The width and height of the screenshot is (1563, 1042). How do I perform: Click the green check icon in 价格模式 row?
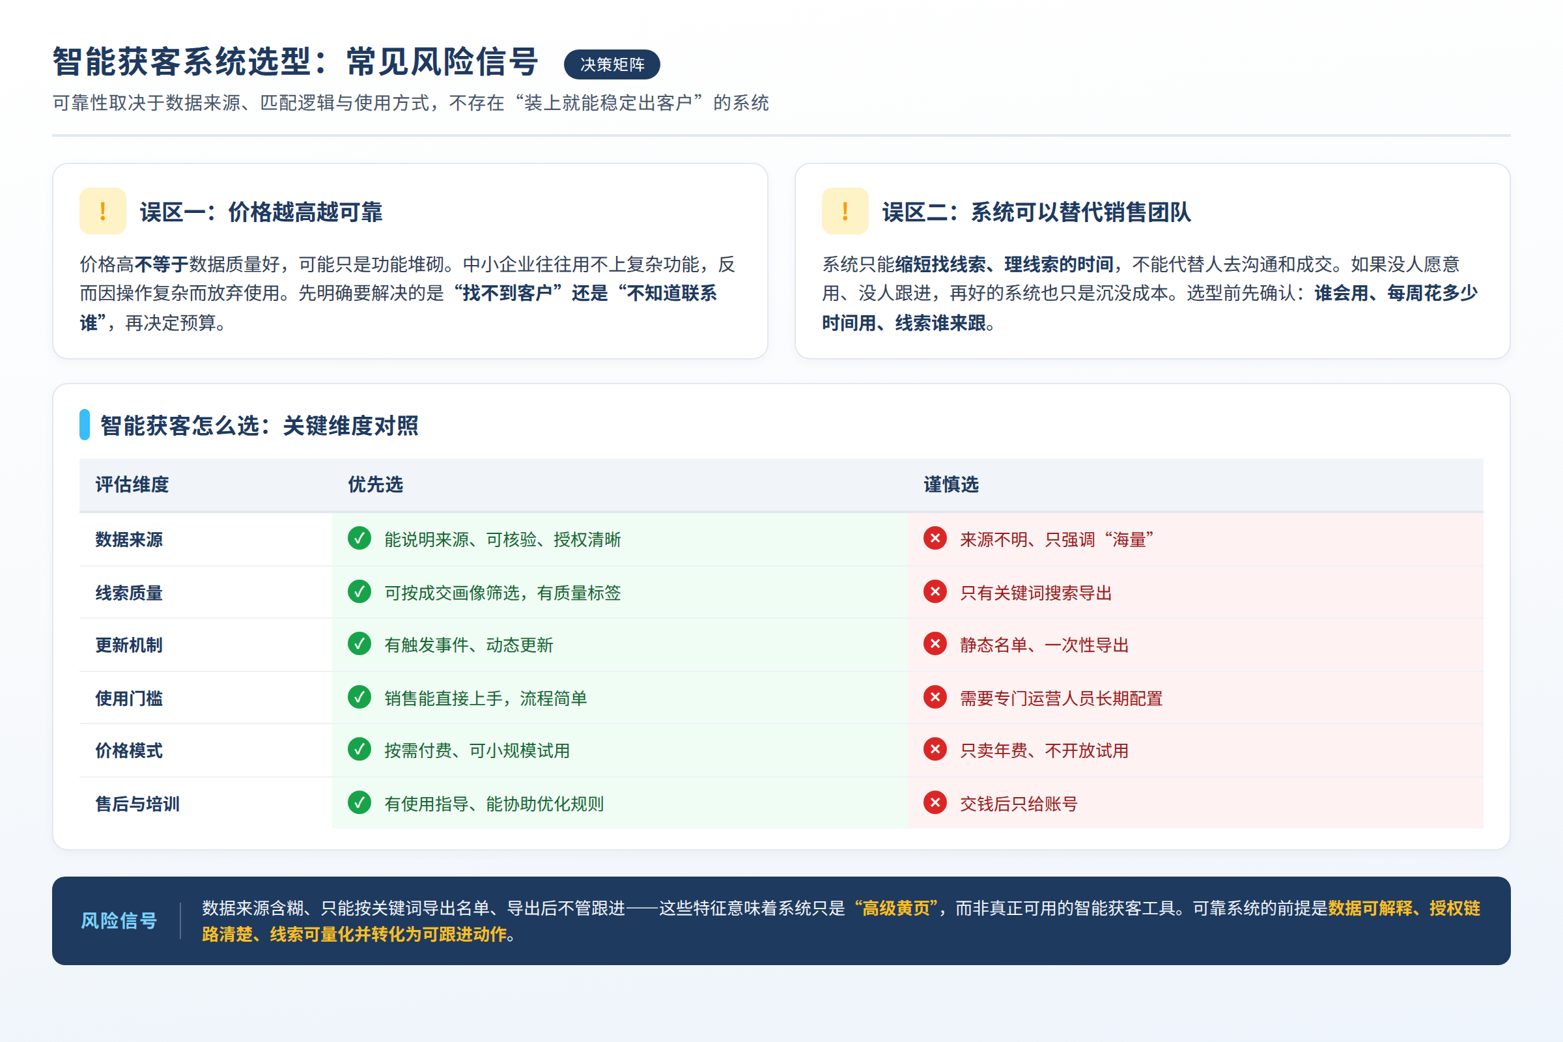pyautogui.click(x=359, y=750)
